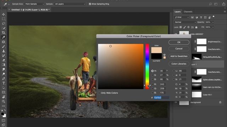Image resolution: width=227 pixels, height=127 pixels.
Task: Click Add to Swatches button
Action: point(179,56)
